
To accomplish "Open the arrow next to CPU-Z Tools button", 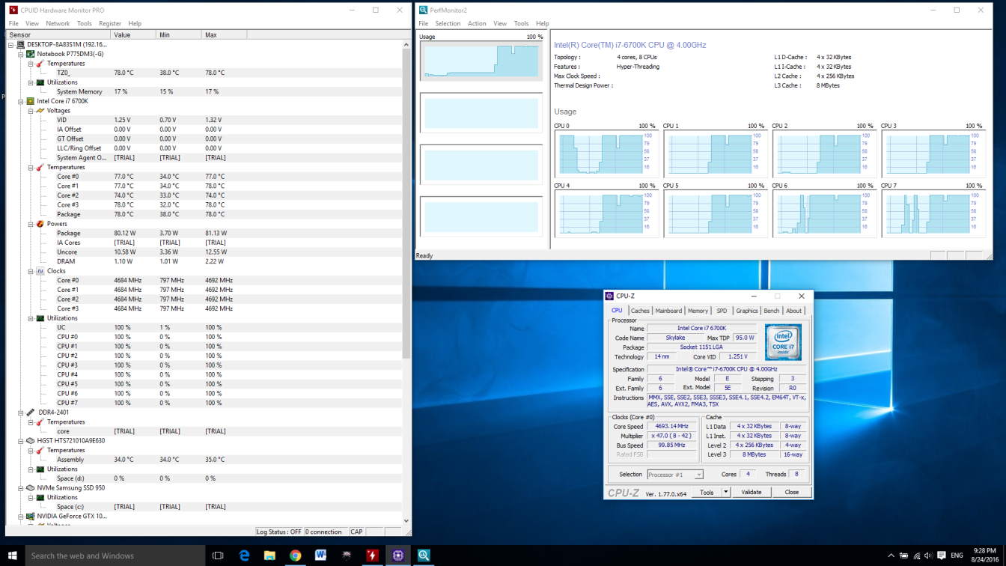I will pyautogui.click(x=725, y=492).
